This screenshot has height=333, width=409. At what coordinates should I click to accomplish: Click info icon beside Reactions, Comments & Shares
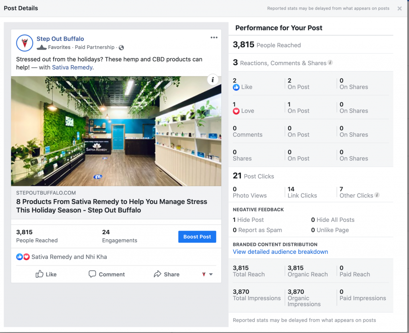pyautogui.click(x=330, y=63)
